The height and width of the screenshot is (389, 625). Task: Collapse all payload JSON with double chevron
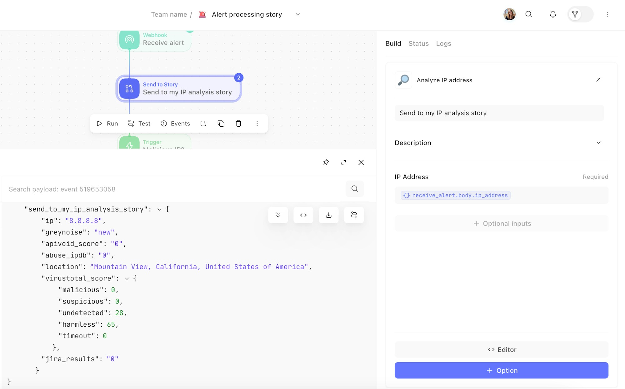coord(278,215)
